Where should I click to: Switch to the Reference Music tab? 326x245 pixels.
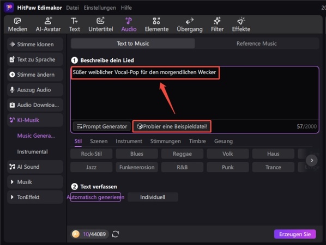pos(257,44)
